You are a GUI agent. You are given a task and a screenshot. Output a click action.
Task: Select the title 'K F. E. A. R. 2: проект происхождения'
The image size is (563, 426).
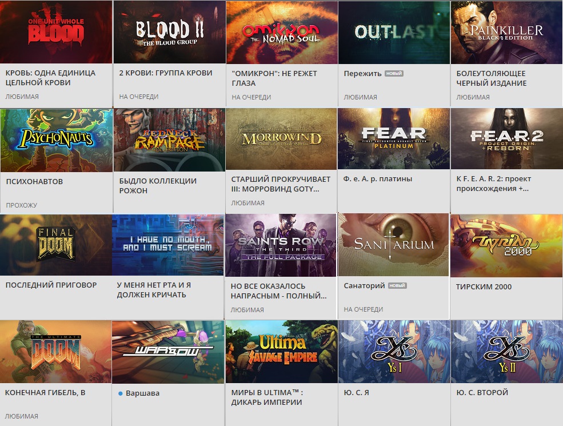click(x=494, y=184)
